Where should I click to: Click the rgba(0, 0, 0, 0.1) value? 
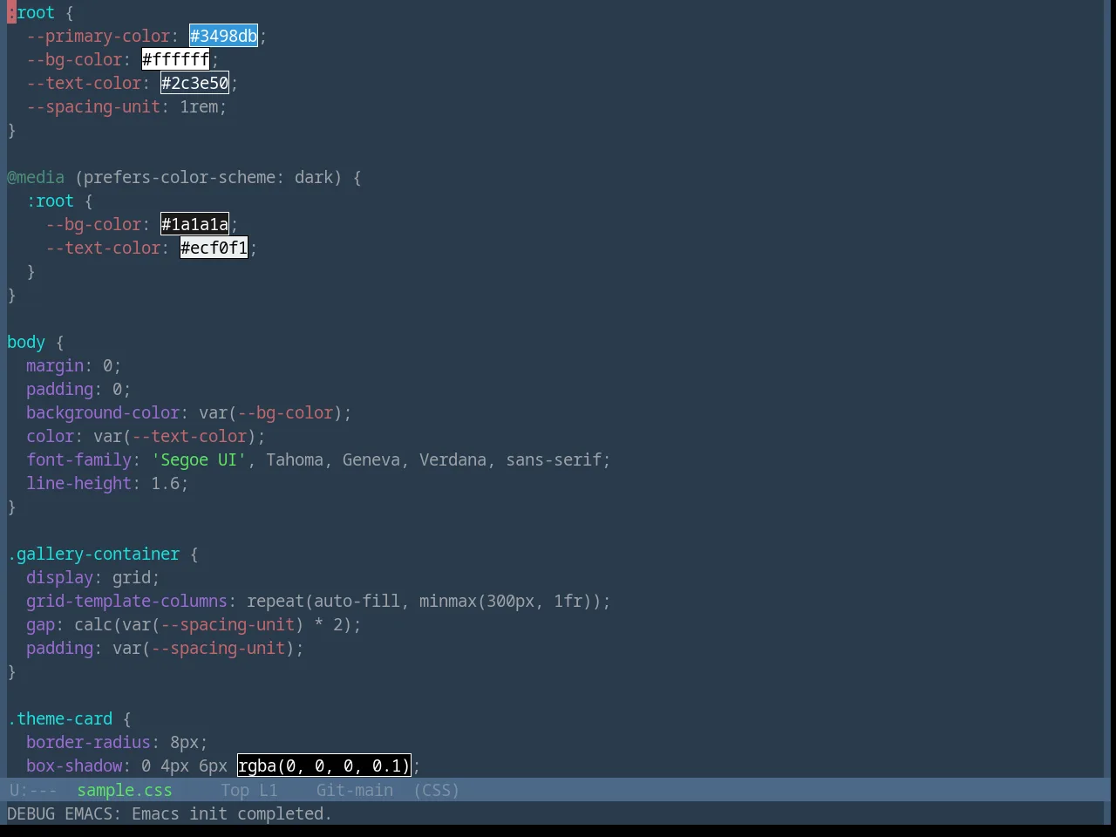point(324,766)
